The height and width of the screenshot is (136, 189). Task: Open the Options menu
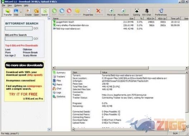[18, 5]
